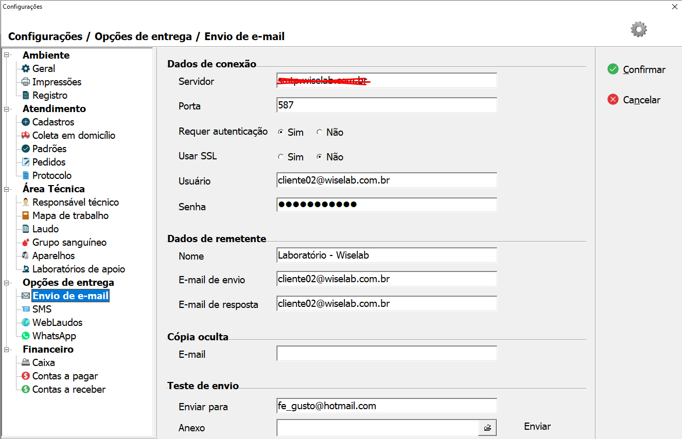Viewport: 682px width, 439px height.
Task: Click the Protocolo page icon
Action: tap(26, 175)
